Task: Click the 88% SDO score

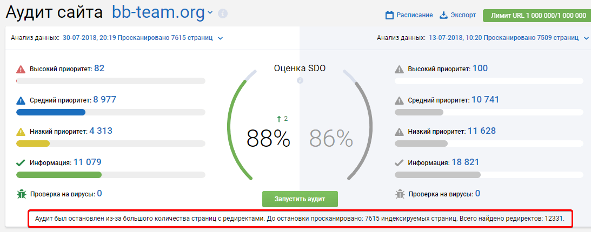Action: pos(268,138)
